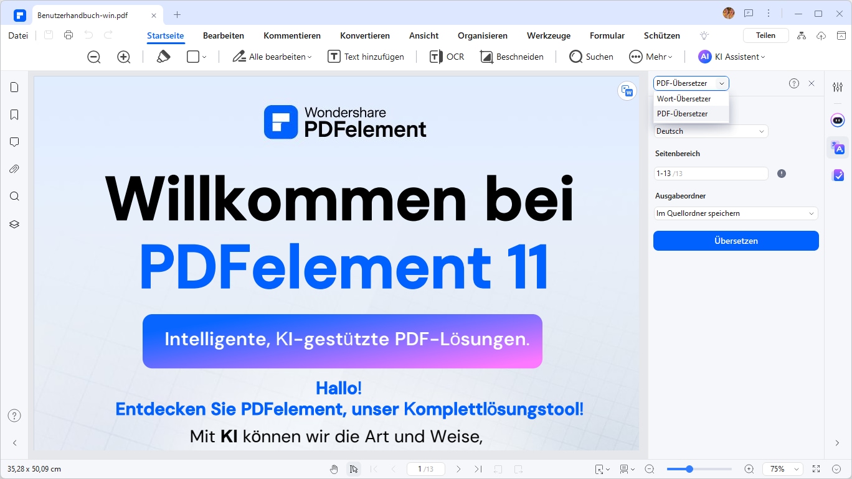Open search panel in left sidebar
Image resolution: width=852 pixels, height=479 pixels.
14,197
